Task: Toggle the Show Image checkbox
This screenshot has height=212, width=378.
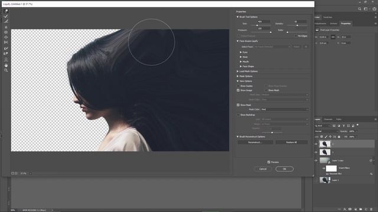Action: point(238,90)
